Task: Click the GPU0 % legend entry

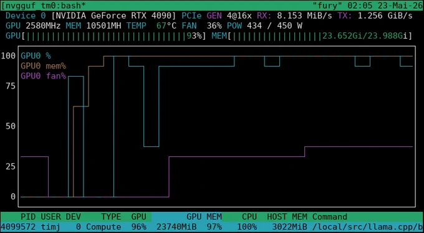Action: tap(36, 56)
